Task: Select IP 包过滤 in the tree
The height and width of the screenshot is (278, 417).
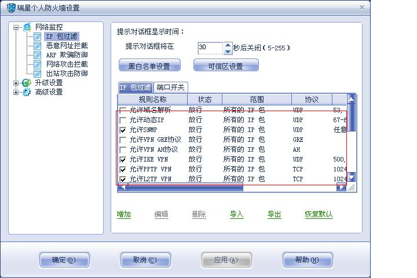Action: click(61, 36)
